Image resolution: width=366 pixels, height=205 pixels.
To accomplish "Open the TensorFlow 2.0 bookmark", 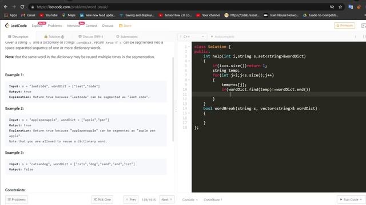I will coord(176,15).
